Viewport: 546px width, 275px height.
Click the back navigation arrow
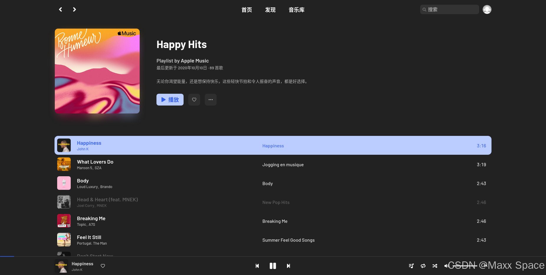point(60,9)
